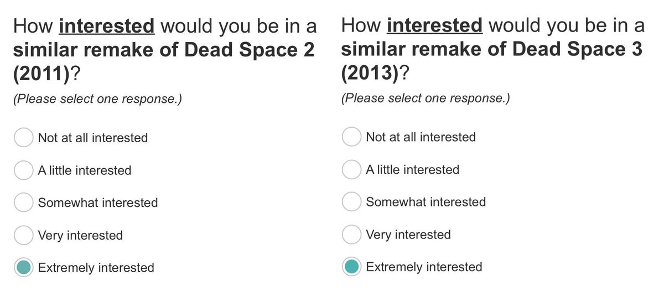Screen dimensions: 664x296
Task: Pick 'Somewhat interested' for Dead Space 3 remake
Action: [351, 202]
